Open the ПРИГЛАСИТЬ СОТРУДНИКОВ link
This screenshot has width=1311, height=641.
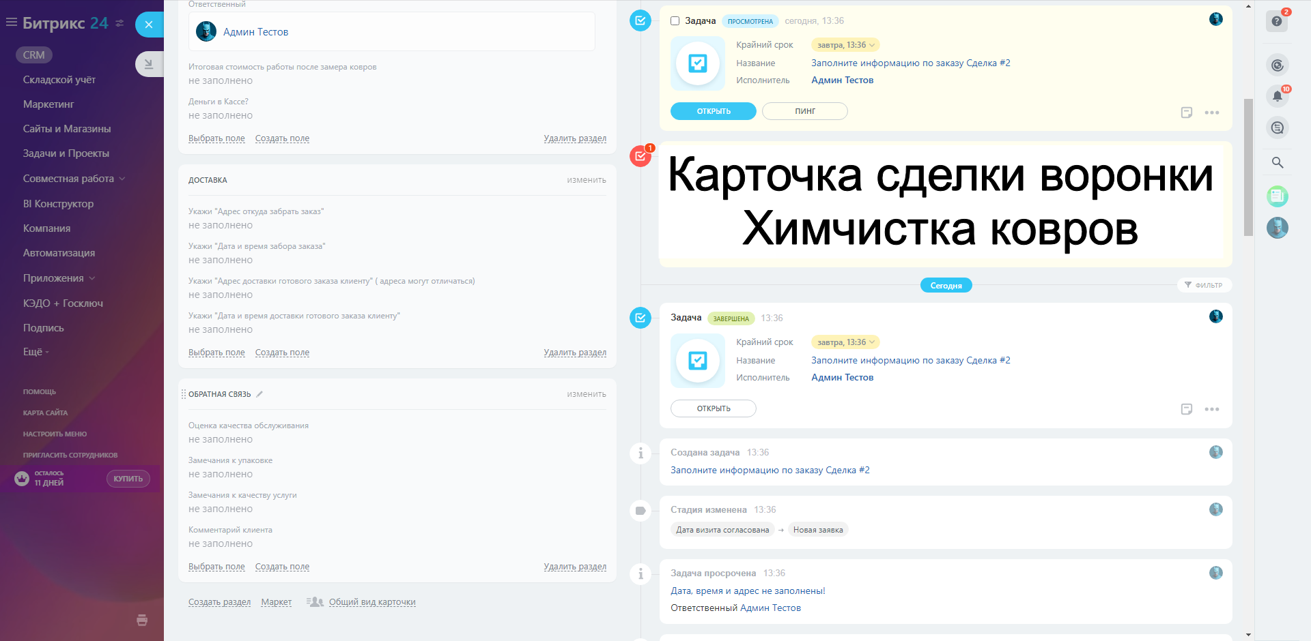(x=70, y=456)
